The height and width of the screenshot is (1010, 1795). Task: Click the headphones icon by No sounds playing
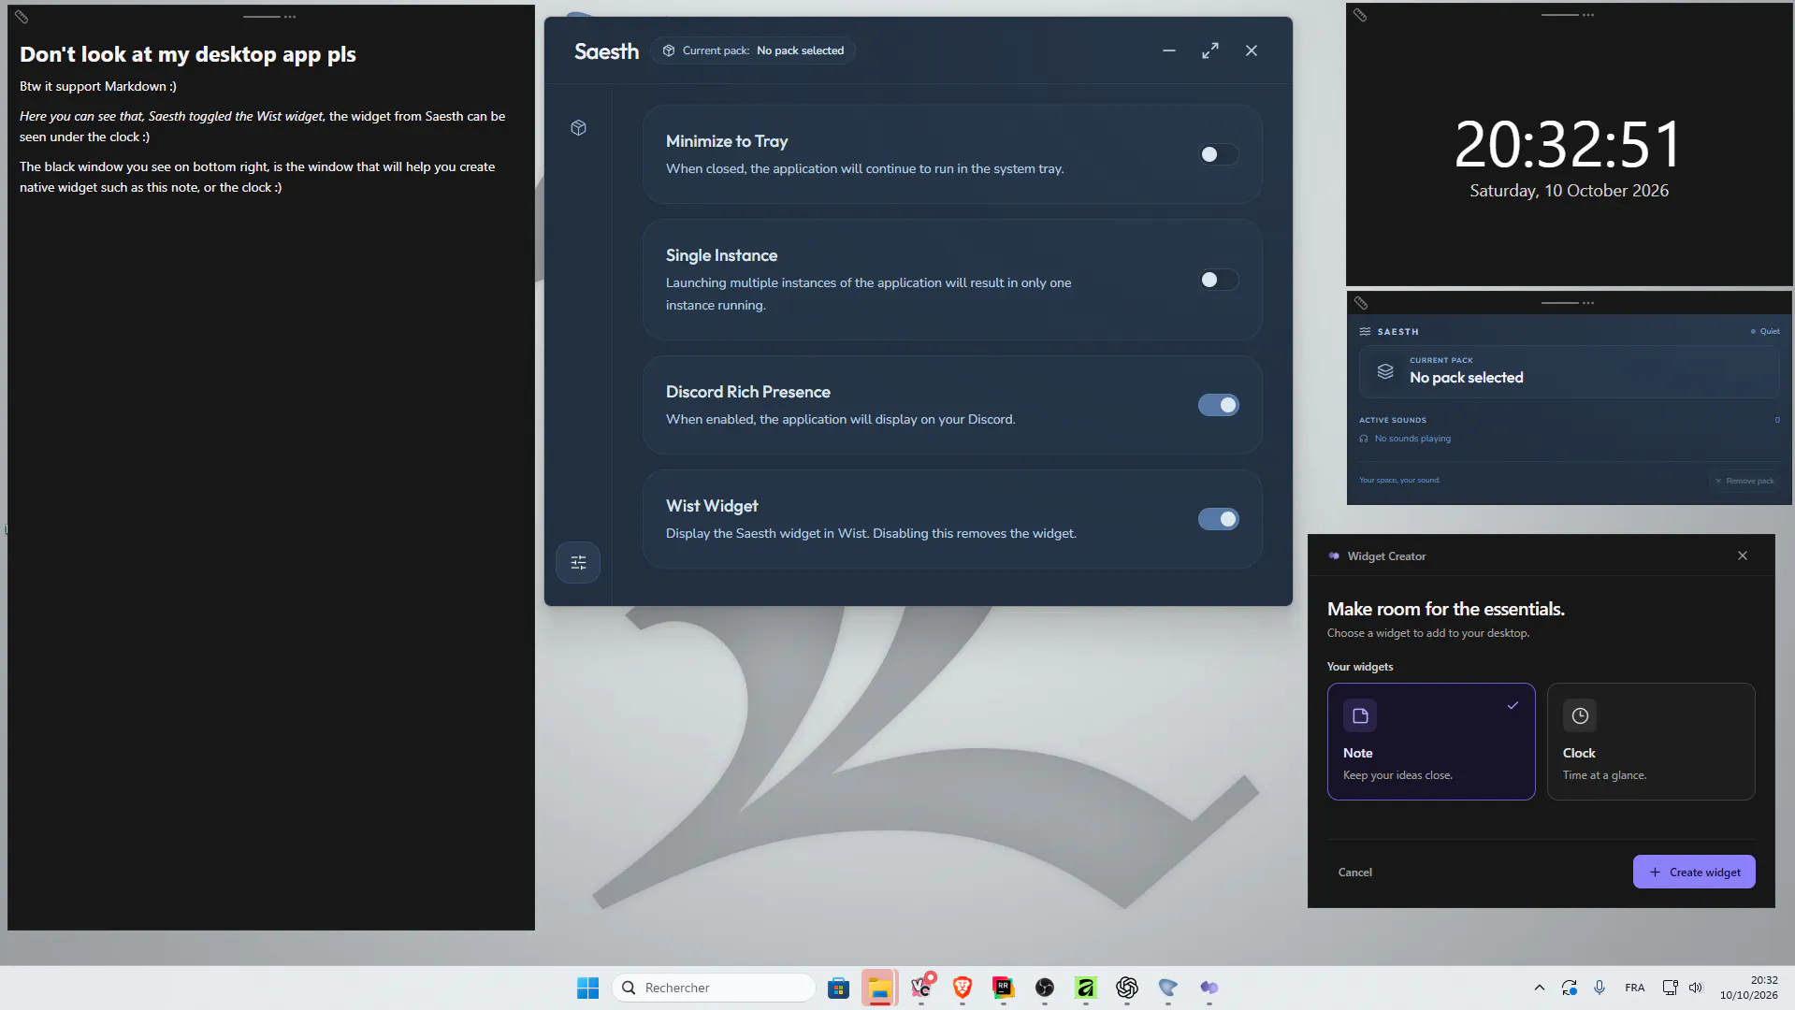tap(1364, 439)
